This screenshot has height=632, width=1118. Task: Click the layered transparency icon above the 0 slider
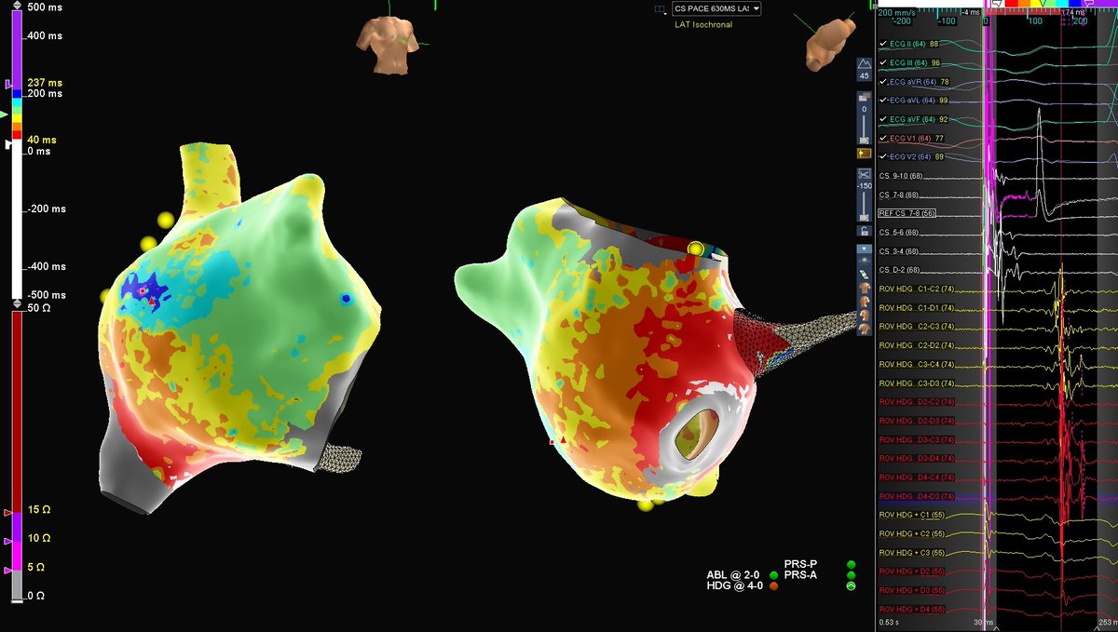(865, 96)
